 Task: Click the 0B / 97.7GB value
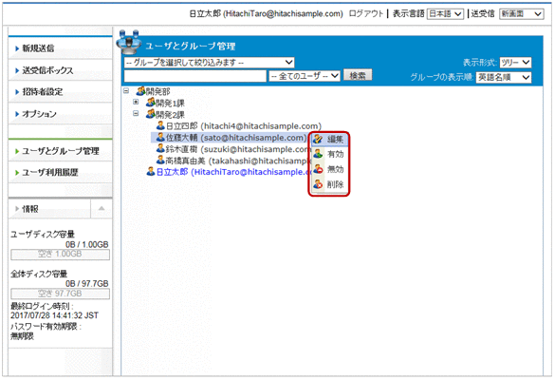tap(87, 284)
